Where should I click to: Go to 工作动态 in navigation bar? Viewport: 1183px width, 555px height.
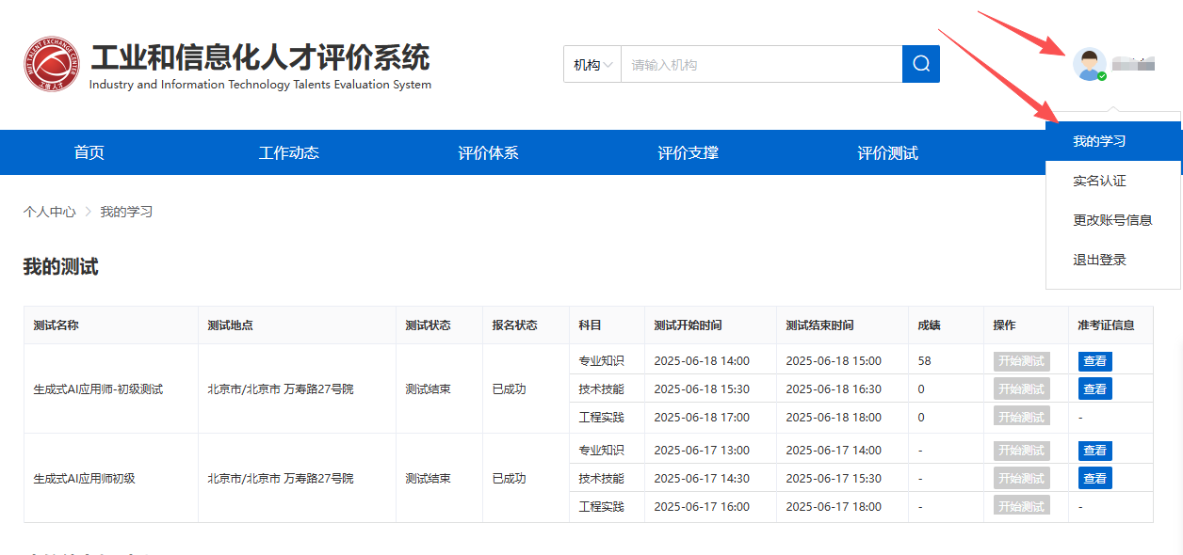point(289,153)
